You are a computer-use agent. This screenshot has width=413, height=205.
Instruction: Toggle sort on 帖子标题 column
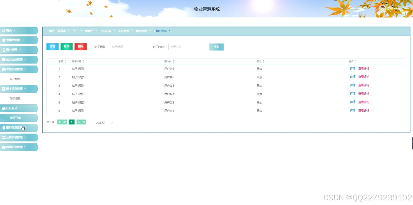pos(83,61)
